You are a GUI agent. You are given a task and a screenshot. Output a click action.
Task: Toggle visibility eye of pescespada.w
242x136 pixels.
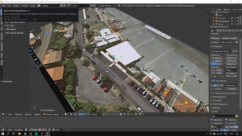(x=232, y=21)
